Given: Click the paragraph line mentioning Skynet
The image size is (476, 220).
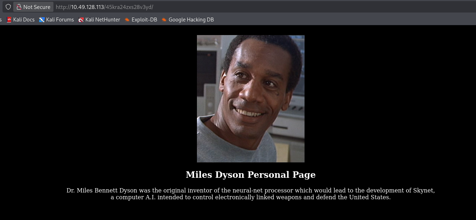Looking at the screenshot, I should (250, 190).
